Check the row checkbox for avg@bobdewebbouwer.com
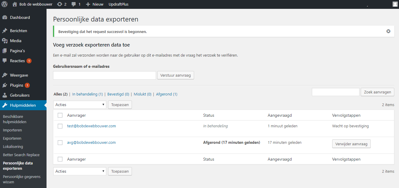399x188 pixels. pyautogui.click(x=60, y=142)
